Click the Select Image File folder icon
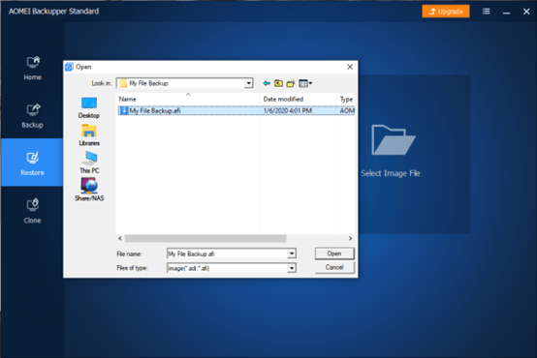 [x=394, y=140]
